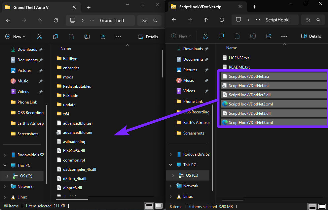Click Cut icon in Grand Theft Auto V window
Screen dimensions: 328x210
(40, 37)
